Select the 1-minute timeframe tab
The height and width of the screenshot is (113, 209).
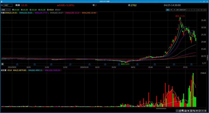188,10
